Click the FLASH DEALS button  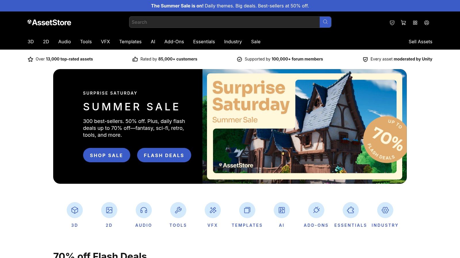[x=164, y=155]
